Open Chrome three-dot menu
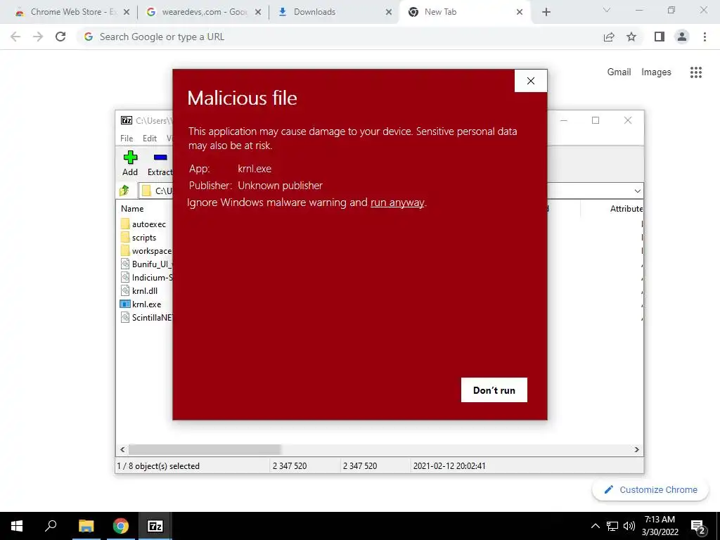The height and width of the screenshot is (540, 720). coord(705,37)
